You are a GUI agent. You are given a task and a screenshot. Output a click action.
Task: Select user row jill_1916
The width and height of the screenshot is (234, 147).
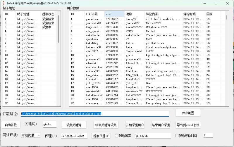pyautogui.click(x=92, y=83)
